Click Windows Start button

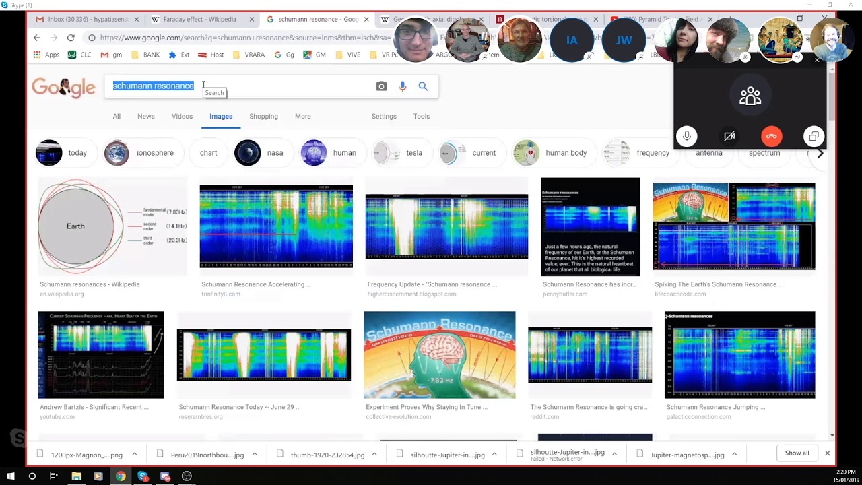[x=11, y=476]
